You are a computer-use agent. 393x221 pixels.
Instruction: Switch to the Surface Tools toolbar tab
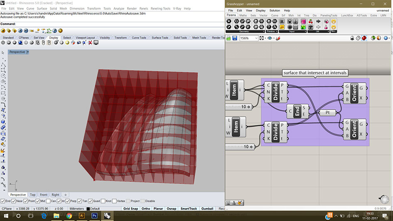[160, 37]
